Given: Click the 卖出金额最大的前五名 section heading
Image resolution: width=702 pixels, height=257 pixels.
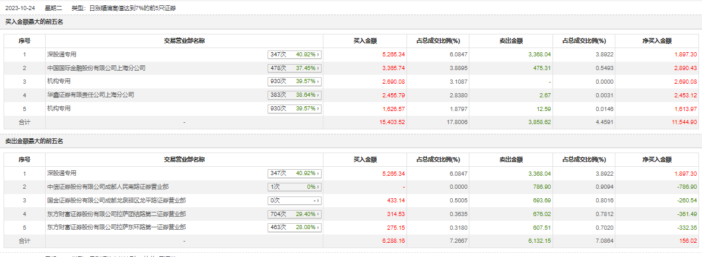Looking at the screenshot, I should (34, 141).
